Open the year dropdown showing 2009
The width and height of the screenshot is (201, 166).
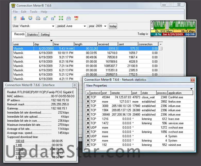(x=101, y=26)
